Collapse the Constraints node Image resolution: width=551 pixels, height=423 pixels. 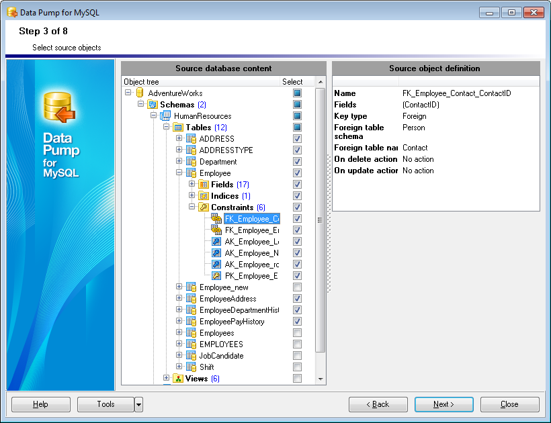tap(192, 207)
